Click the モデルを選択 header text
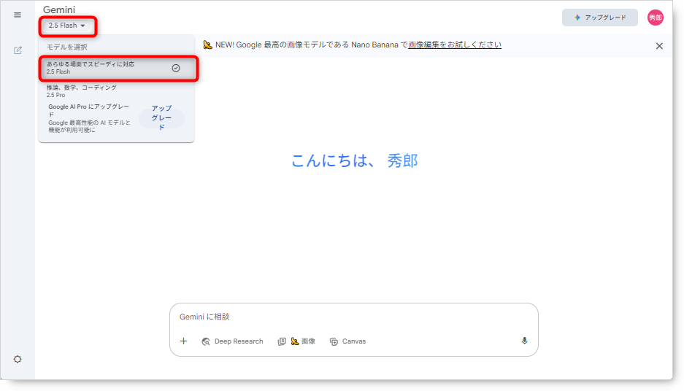Viewport: 684px width, 391px height. (x=66, y=47)
